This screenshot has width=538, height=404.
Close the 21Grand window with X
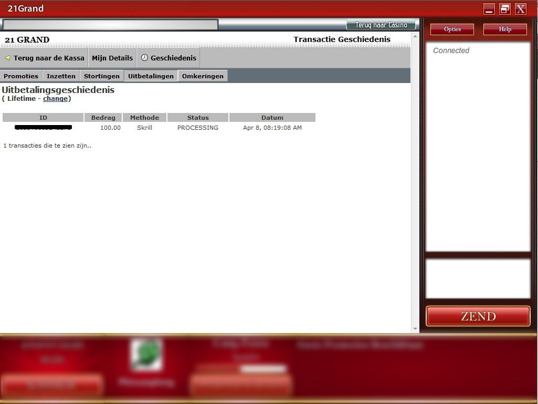coord(521,9)
